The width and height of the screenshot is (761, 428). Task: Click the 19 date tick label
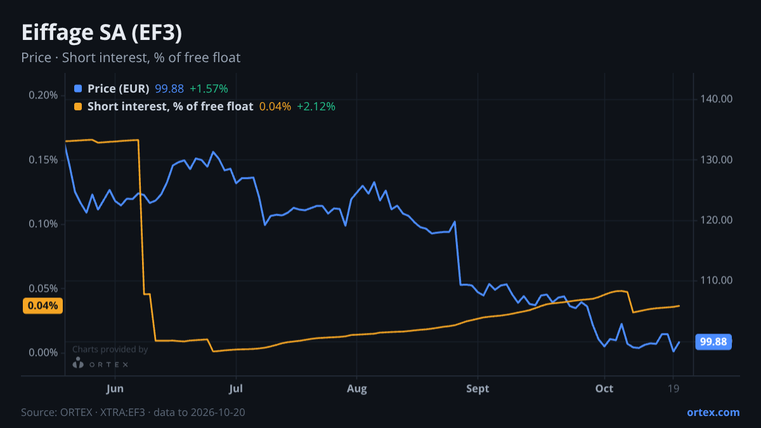click(x=674, y=389)
